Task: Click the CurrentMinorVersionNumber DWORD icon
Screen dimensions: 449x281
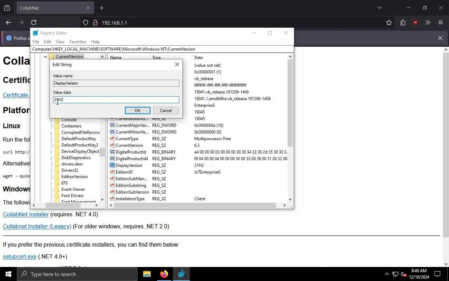Action: point(112,132)
